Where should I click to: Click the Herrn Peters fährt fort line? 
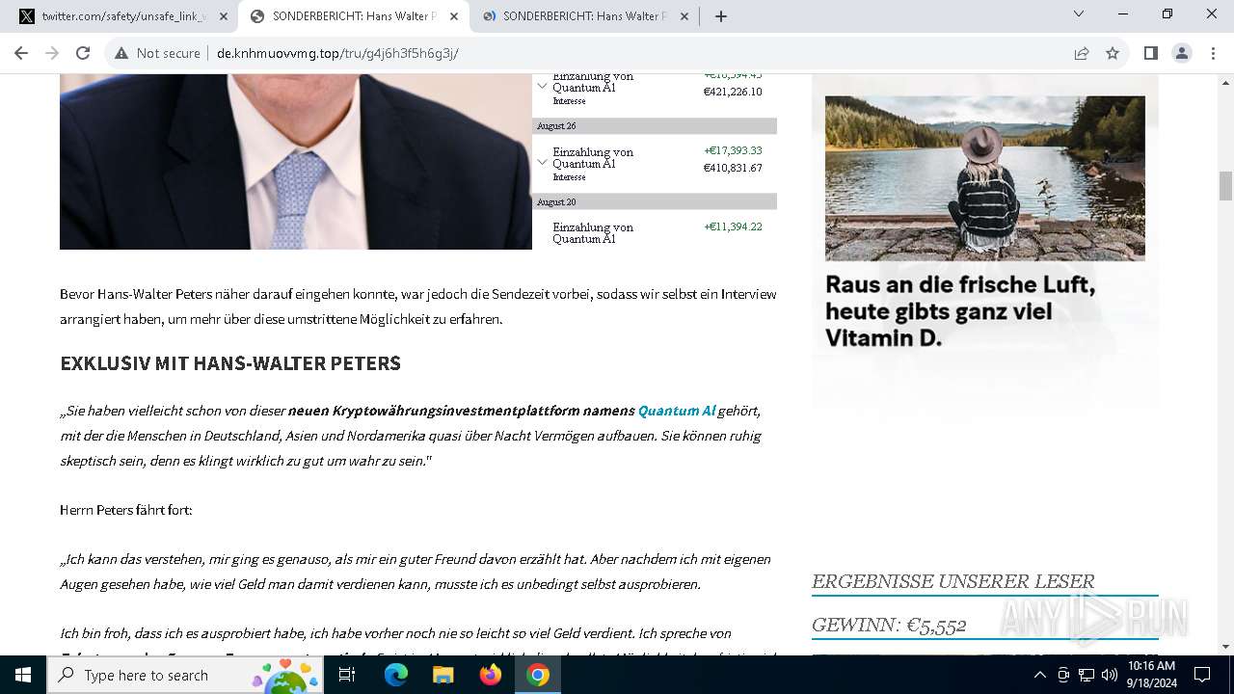(126, 510)
